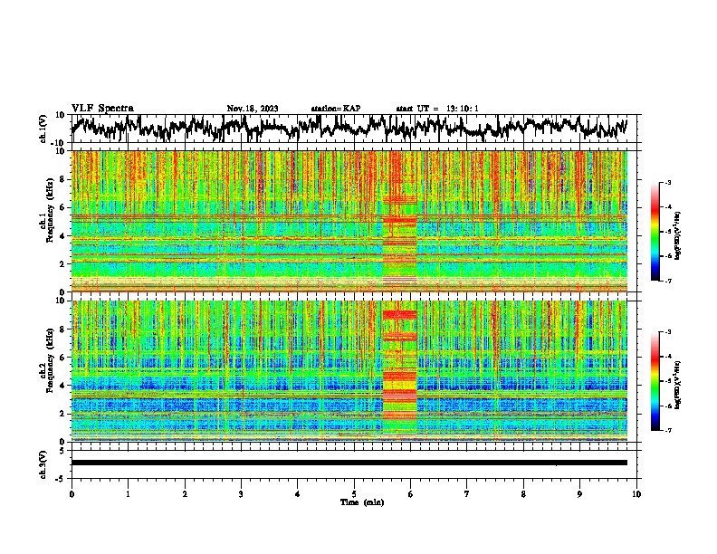Click the ch.3 flat black voltage trace
Image resolution: width=717 pixels, height=554 pixels.
pos(349,463)
